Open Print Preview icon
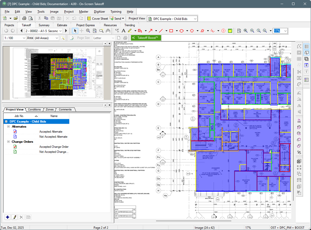This screenshot has width=311, height=230. (31, 18)
